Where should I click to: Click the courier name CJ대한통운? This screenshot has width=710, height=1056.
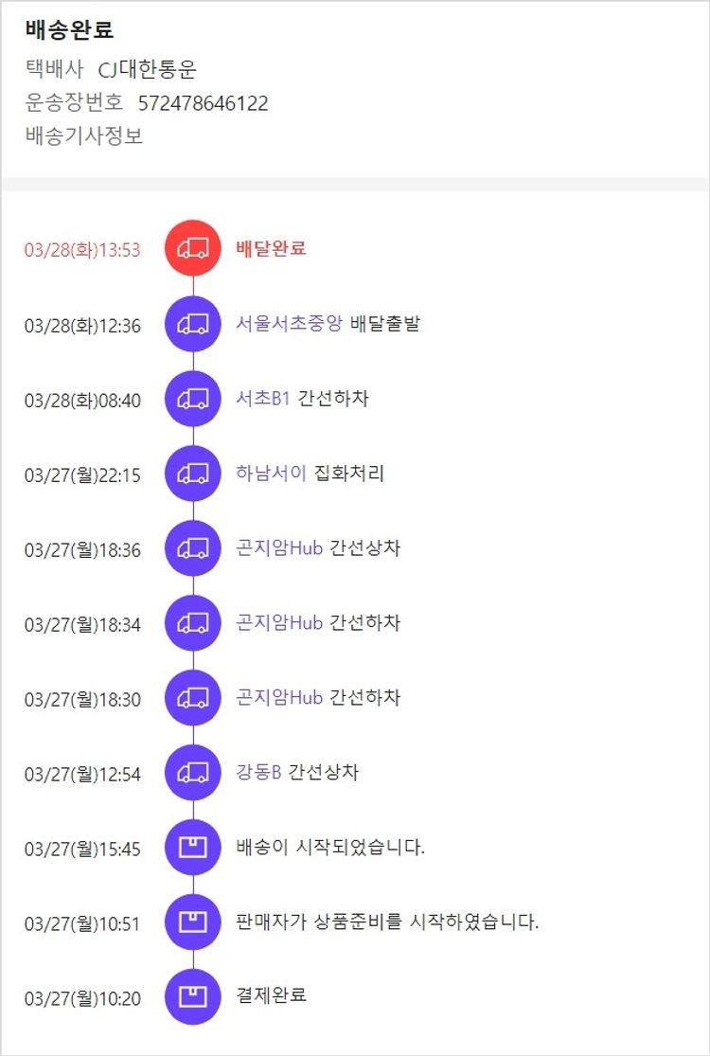[x=148, y=70]
